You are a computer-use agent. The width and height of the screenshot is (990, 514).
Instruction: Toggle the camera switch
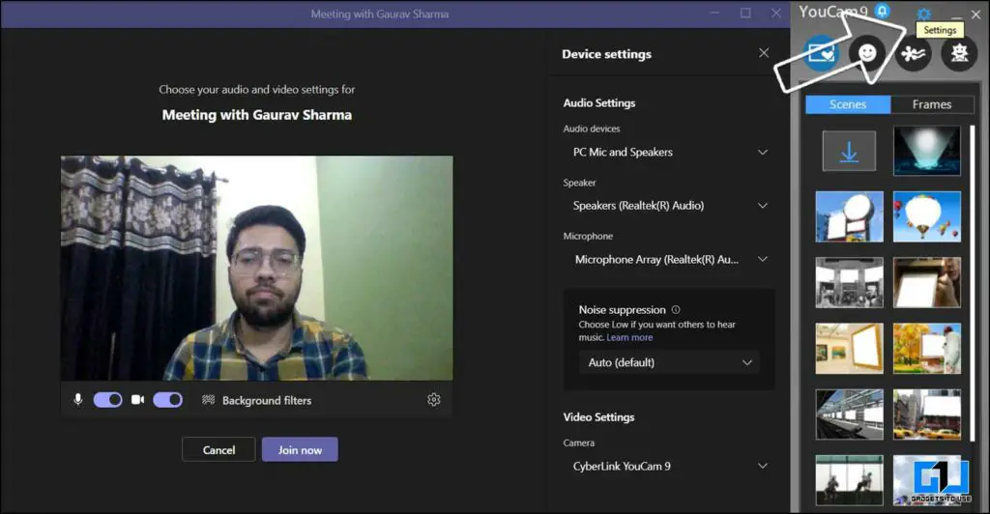[x=168, y=400]
